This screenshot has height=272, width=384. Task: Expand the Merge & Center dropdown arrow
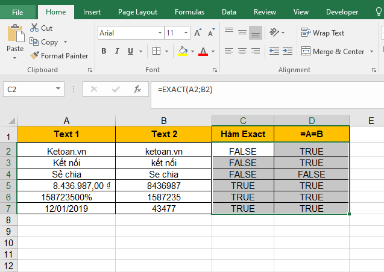(371, 52)
